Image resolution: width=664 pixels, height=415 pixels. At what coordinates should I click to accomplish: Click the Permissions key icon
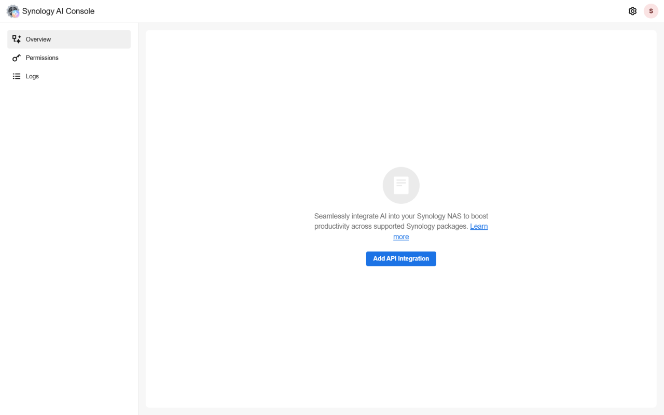pos(17,58)
